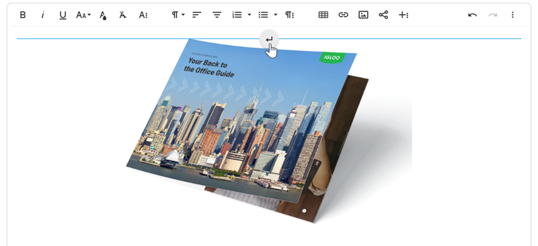
Task: Toggle underline formatting
Action: 63,15
